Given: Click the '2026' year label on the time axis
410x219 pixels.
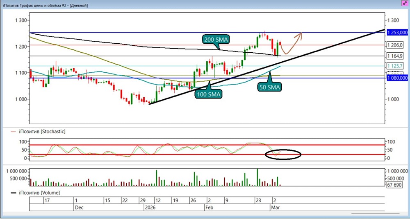Looking at the screenshot, I should [150, 208].
